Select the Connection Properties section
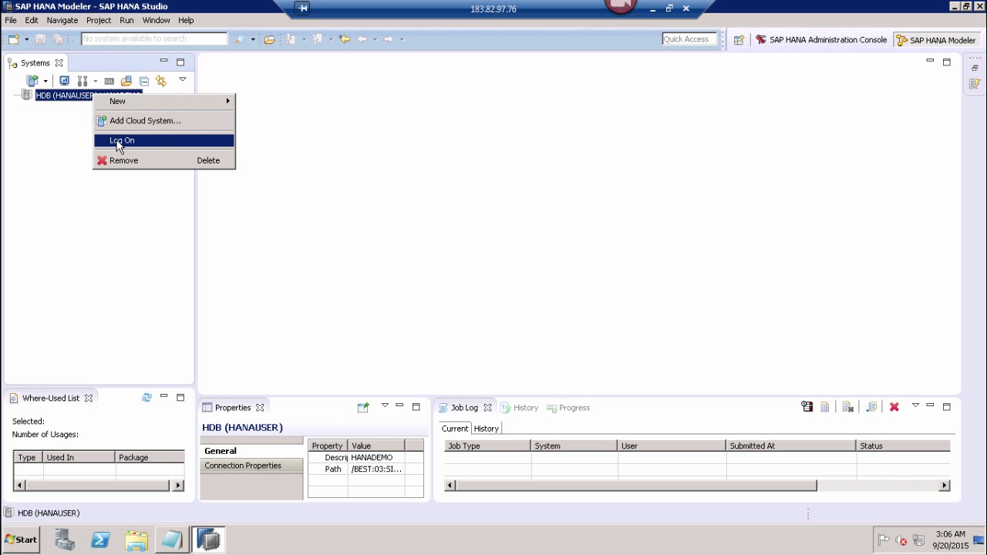This screenshot has width=987, height=555. click(251, 466)
